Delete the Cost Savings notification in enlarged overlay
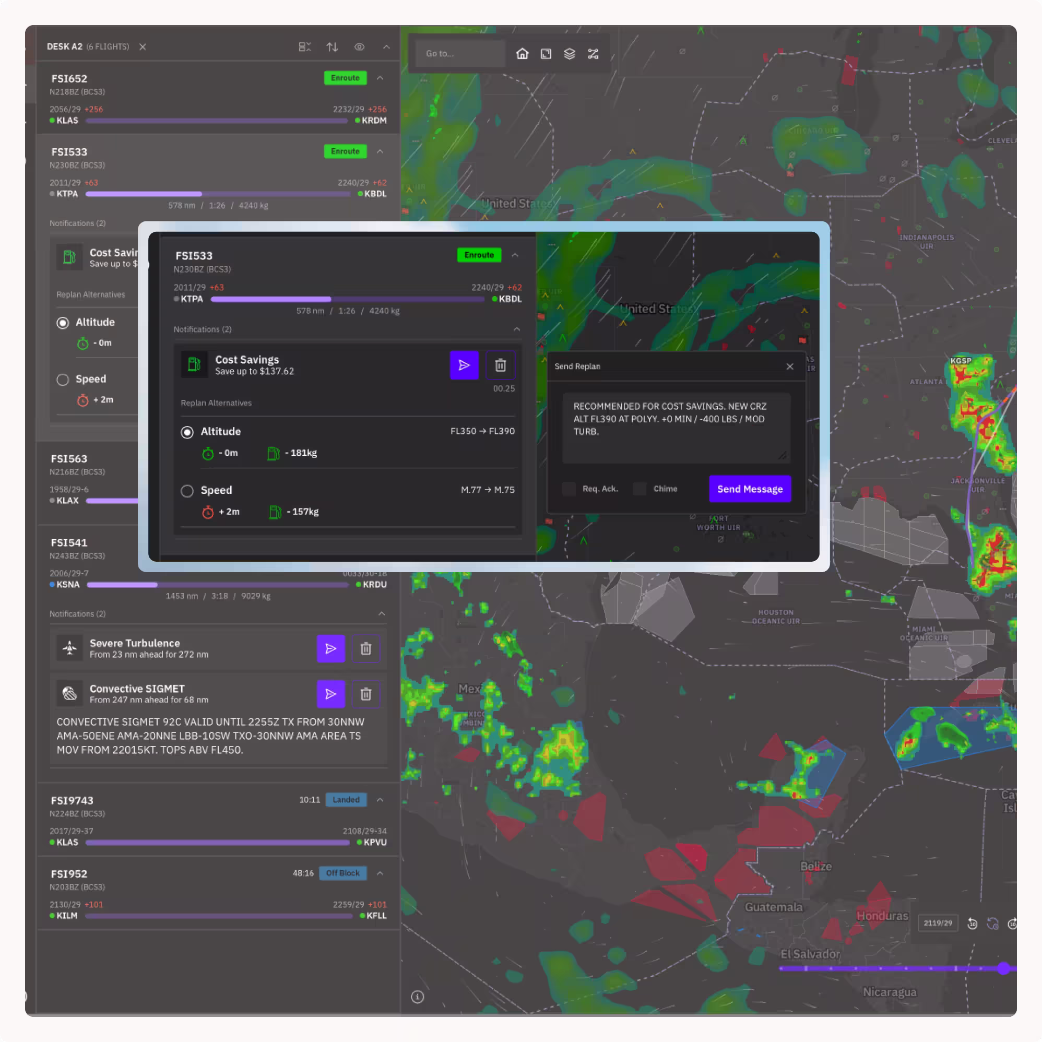1042x1042 pixels. (501, 365)
